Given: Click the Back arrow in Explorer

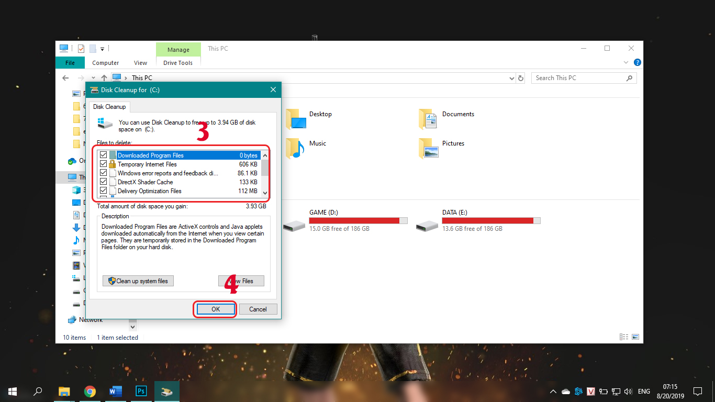Looking at the screenshot, I should pyautogui.click(x=65, y=78).
